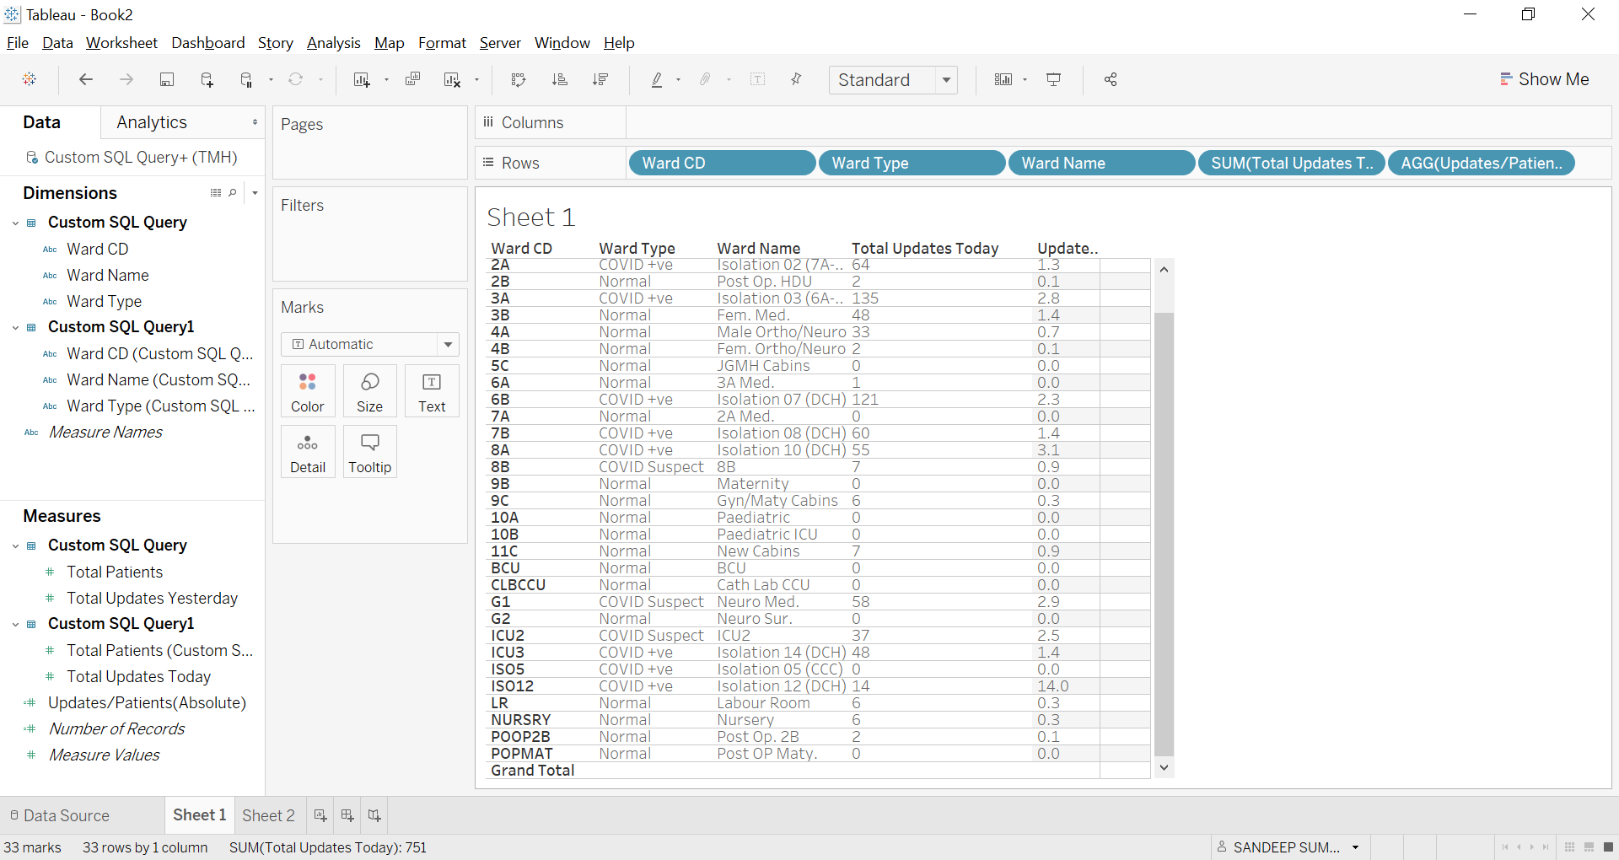Click the table's vertical scrollbar down arrow
Screen dimensions: 1619x860
pyautogui.click(x=1164, y=767)
